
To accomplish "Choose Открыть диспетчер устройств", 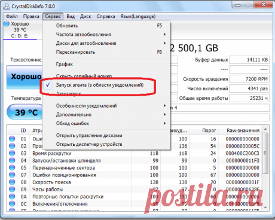I will pyautogui.click(x=106, y=144).
